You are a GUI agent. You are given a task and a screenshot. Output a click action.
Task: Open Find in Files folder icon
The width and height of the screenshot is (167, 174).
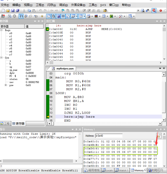[x=105, y=10]
